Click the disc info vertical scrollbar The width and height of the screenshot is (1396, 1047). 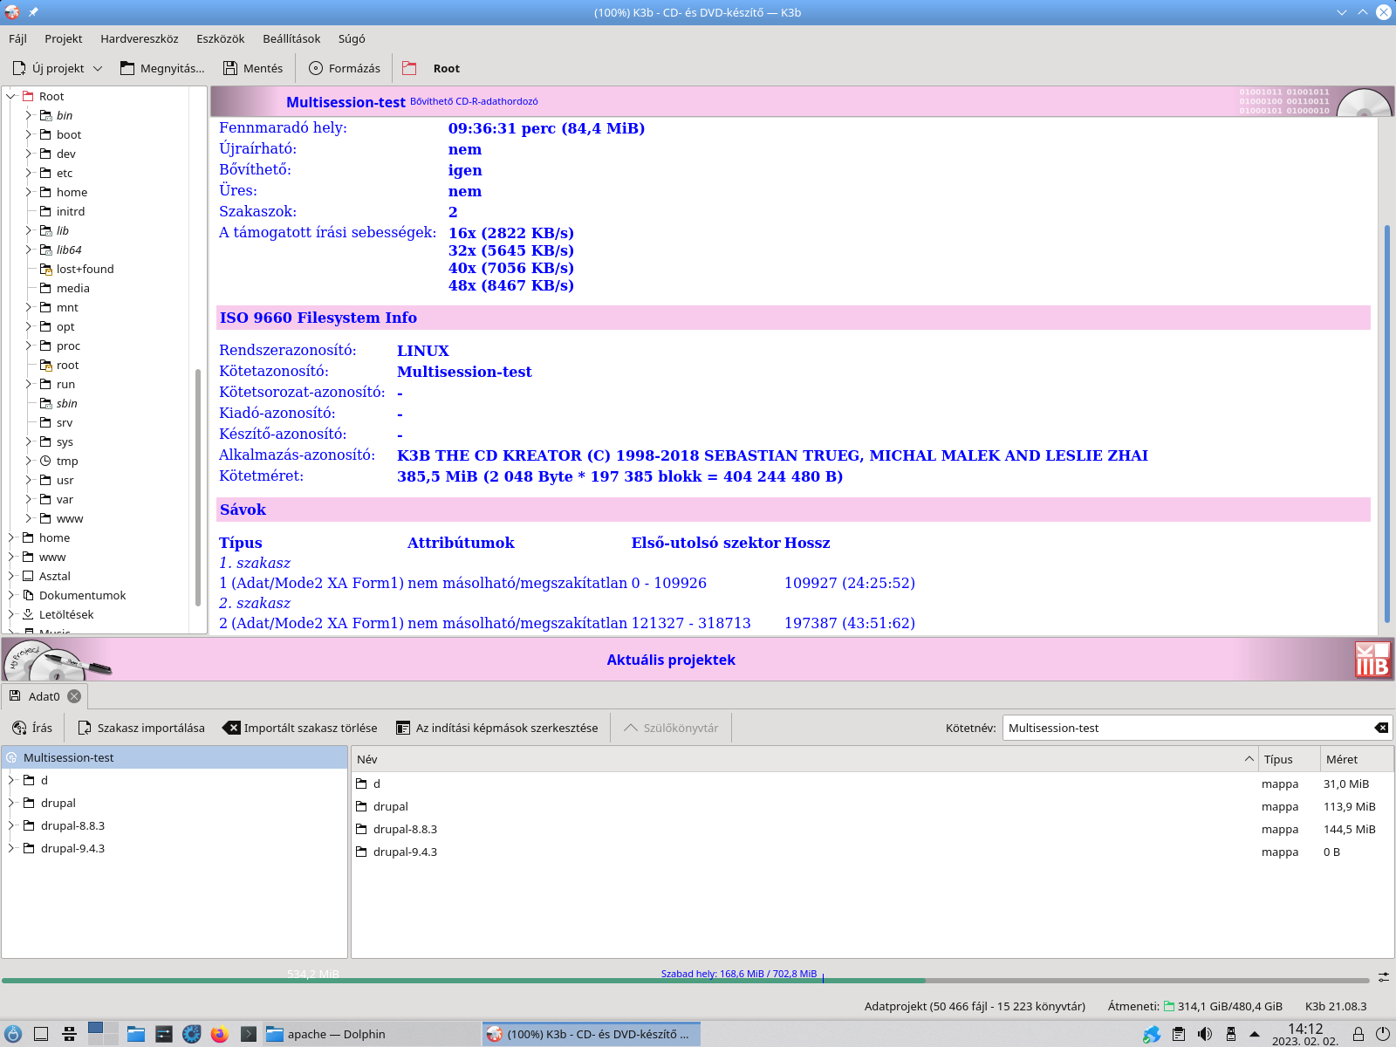pyautogui.click(x=1387, y=423)
